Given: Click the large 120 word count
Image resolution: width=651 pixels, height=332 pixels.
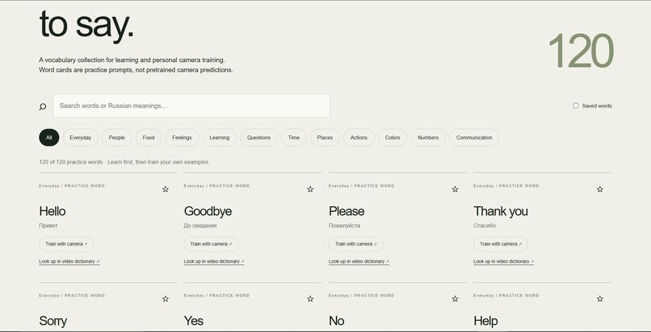Looking at the screenshot, I should pos(581,51).
